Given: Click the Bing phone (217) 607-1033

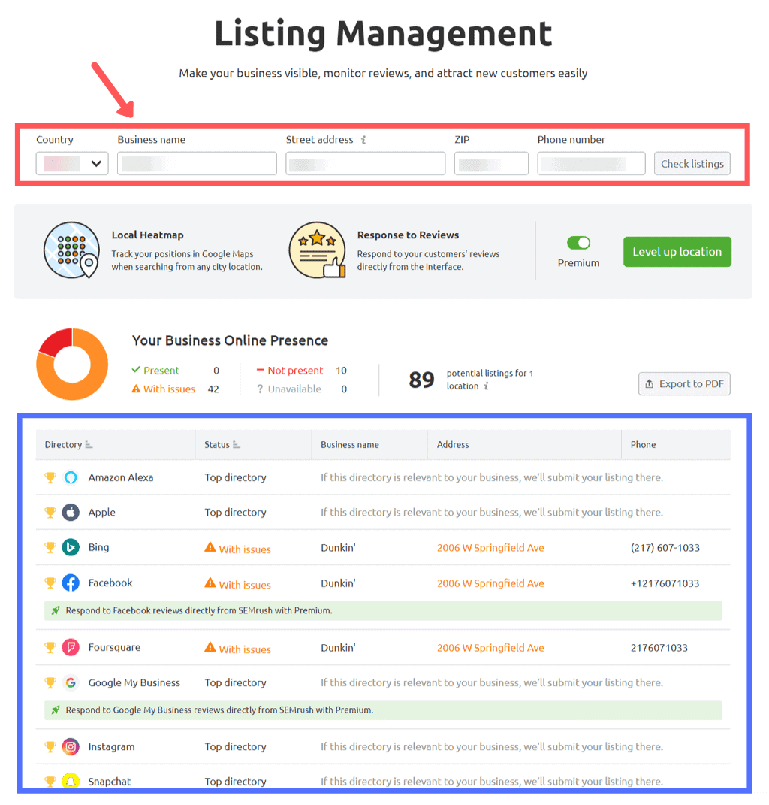Looking at the screenshot, I should click(665, 548).
